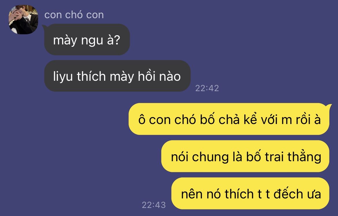Select the "nói chung là bố trai thẳng" bubble
Image resolution: width=338 pixels, height=216 pixels.
point(245,156)
